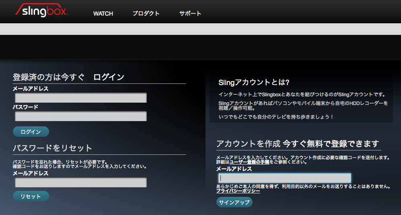Click the 'パスワードを忘れた場合、リセットが必要です。' text

click(60, 162)
